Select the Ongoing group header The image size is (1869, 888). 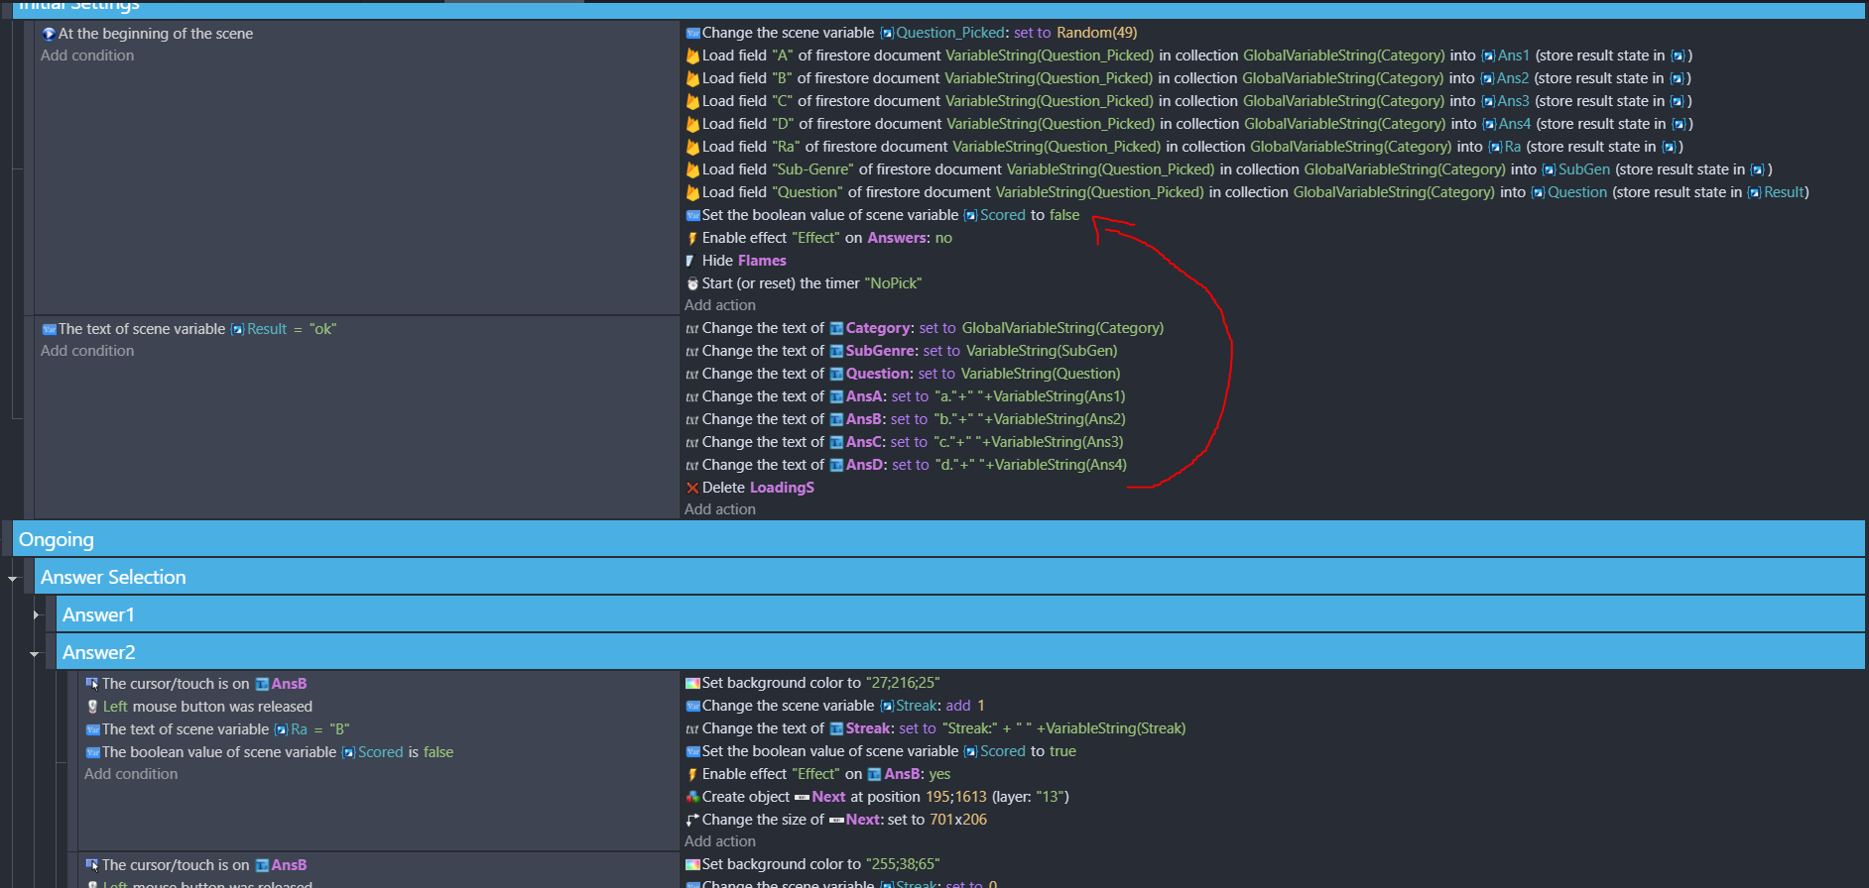pyautogui.click(x=938, y=539)
